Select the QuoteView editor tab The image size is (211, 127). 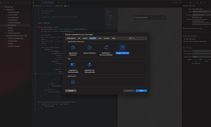click(48, 2)
